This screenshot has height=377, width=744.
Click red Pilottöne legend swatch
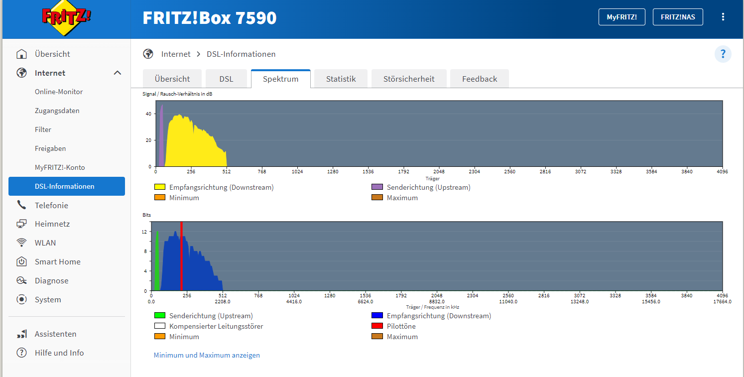click(377, 326)
